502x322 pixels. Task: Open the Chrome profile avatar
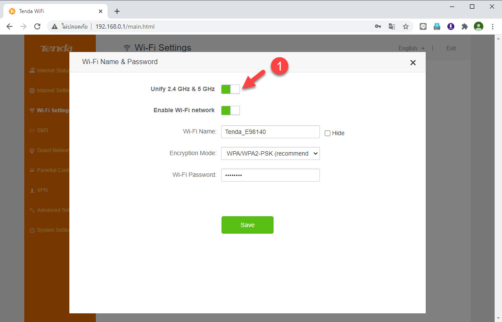point(479,26)
